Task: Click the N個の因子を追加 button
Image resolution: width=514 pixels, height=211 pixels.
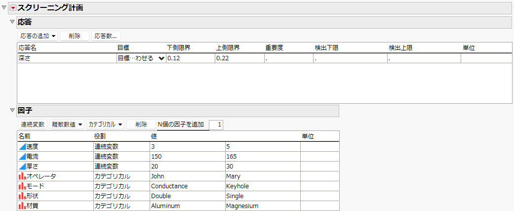Action: (181, 125)
